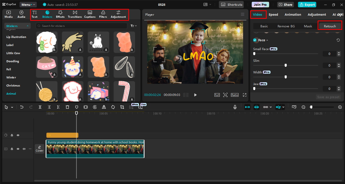Image resolution: width=345 pixels, height=184 pixels.
Task: Open the Remove BG sub-tab
Action: coord(286,26)
